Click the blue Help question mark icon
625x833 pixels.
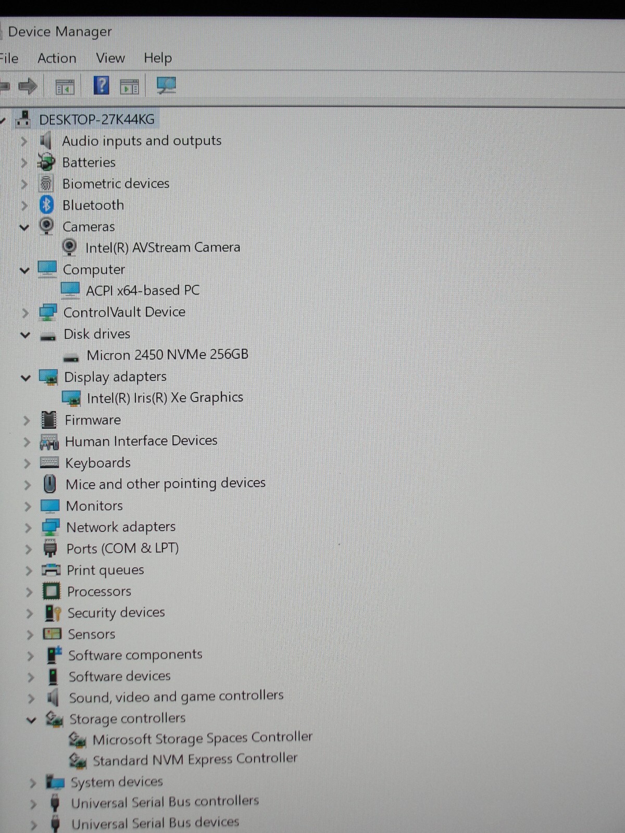tap(102, 85)
